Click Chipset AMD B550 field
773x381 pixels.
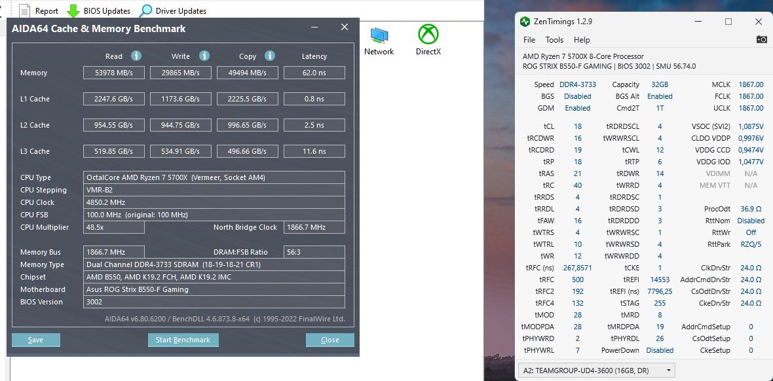(214, 277)
